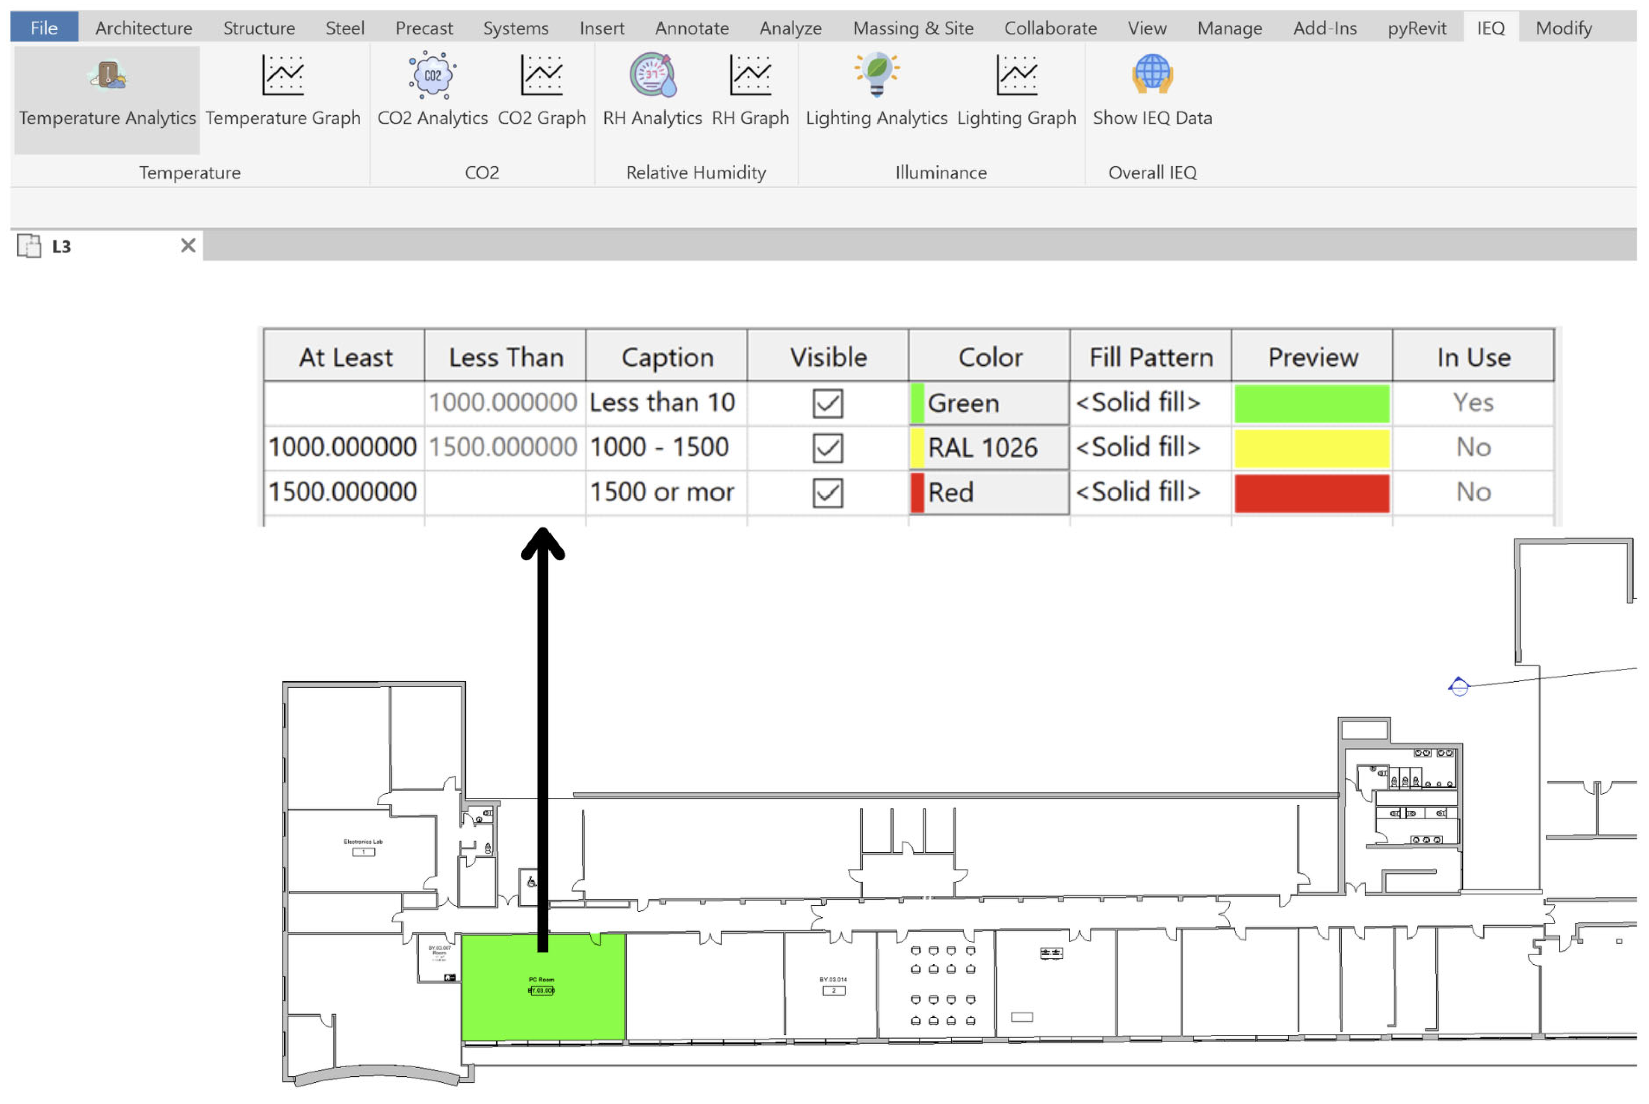Toggle Visible checkbox for Less than 10 row

(828, 404)
